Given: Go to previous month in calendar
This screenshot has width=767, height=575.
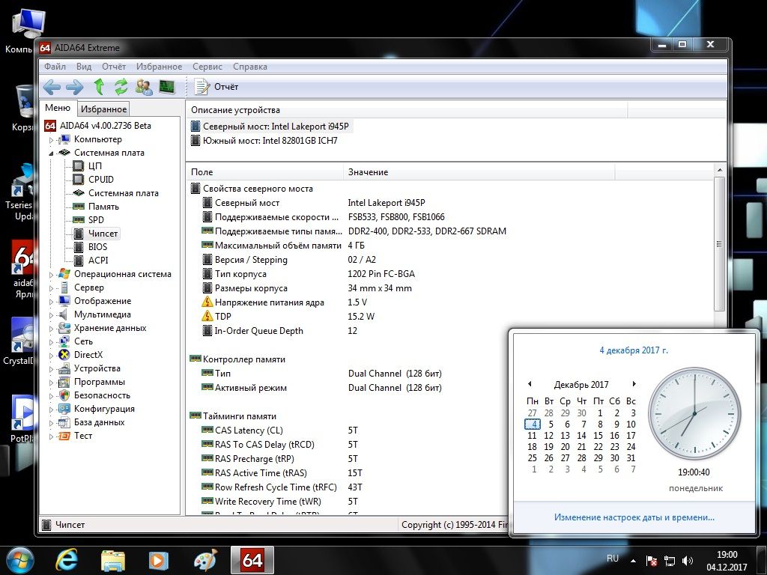Looking at the screenshot, I should coord(530,384).
